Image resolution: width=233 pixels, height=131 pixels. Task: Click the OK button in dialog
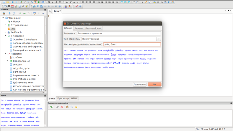pyautogui.click(x=155, y=84)
